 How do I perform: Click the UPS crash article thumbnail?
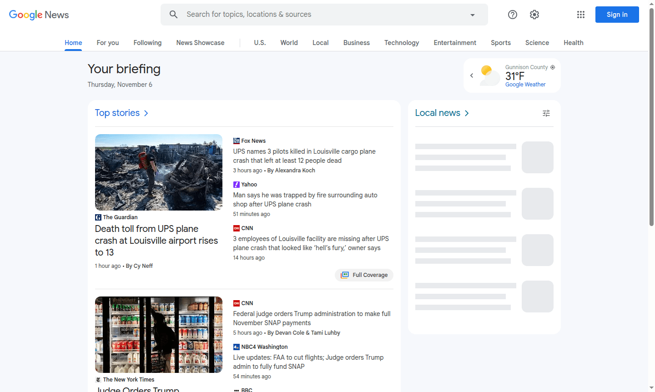[x=158, y=172]
